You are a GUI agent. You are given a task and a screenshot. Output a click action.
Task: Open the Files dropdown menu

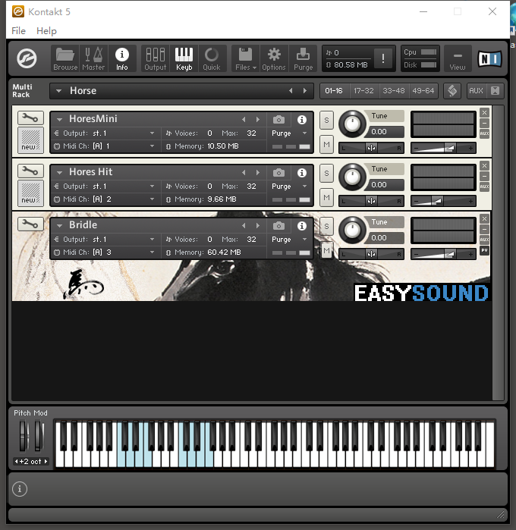click(x=246, y=58)
